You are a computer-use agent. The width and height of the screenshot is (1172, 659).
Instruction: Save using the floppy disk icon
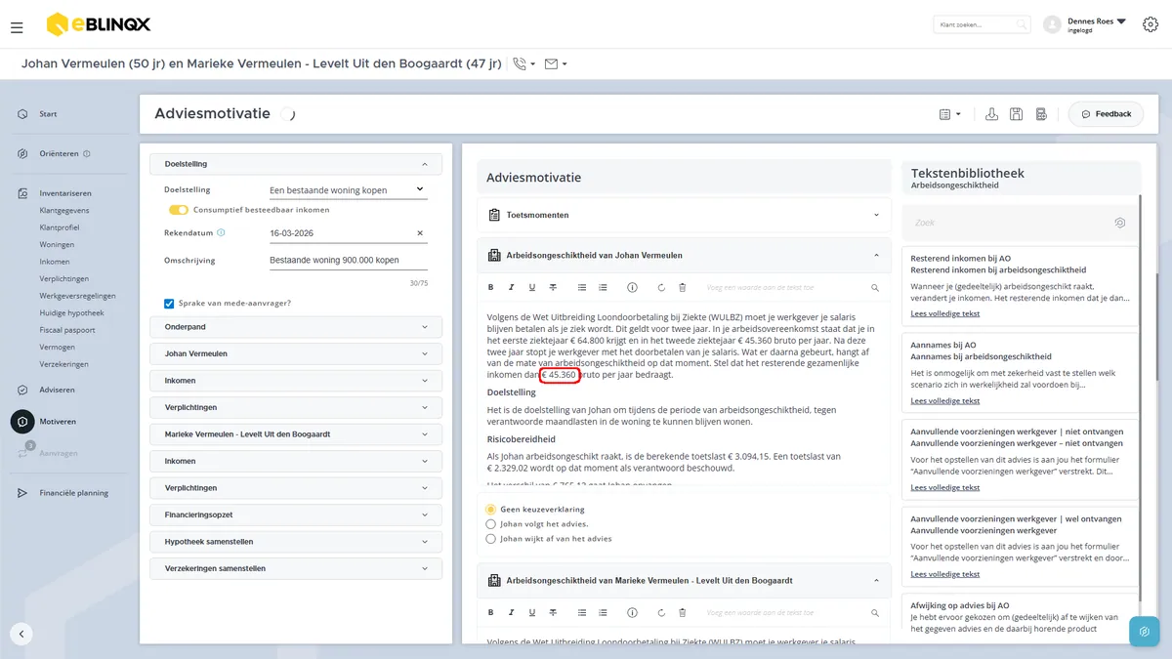point(1017,114)
